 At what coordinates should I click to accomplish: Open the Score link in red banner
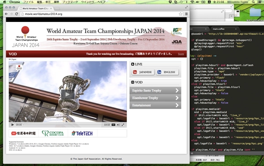pyautogui.click(x=181, y=54)
